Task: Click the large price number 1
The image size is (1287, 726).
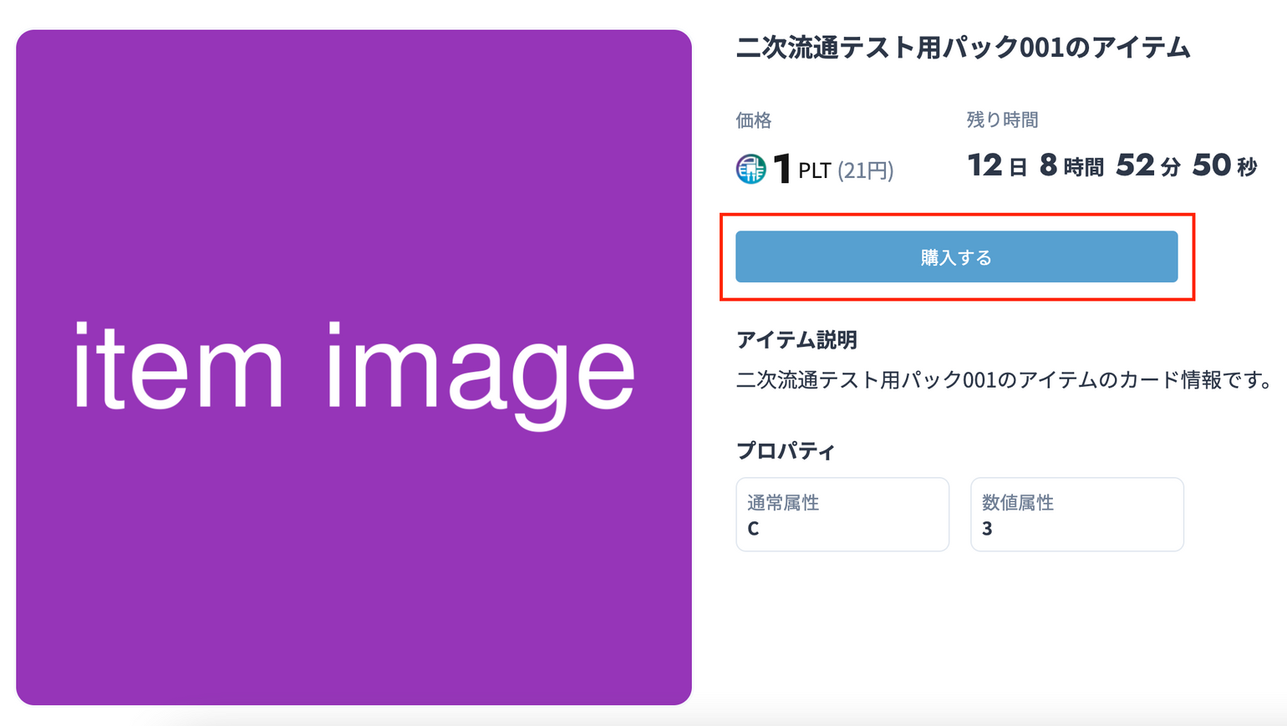Action: tap(782, 169)
